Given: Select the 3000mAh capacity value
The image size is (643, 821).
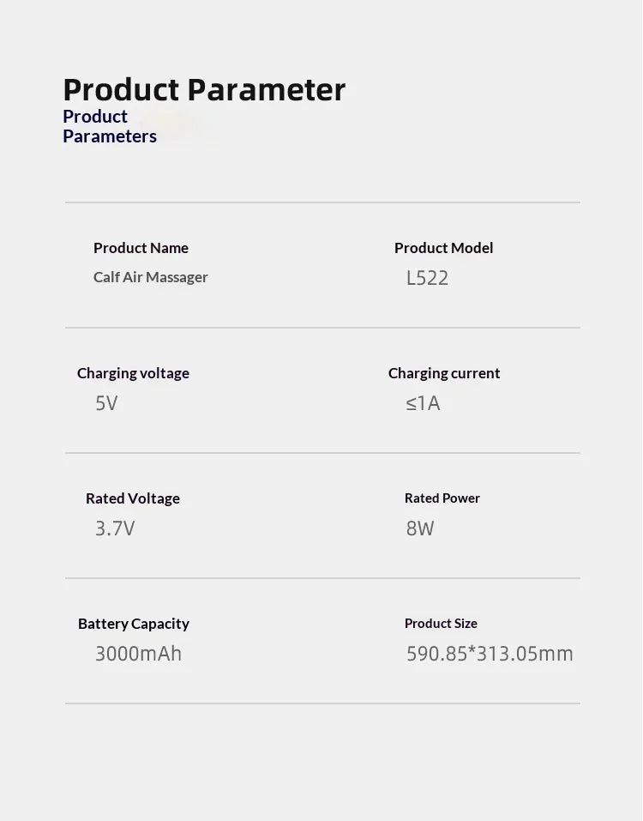Looking at the screenshot, I should 138,654.
